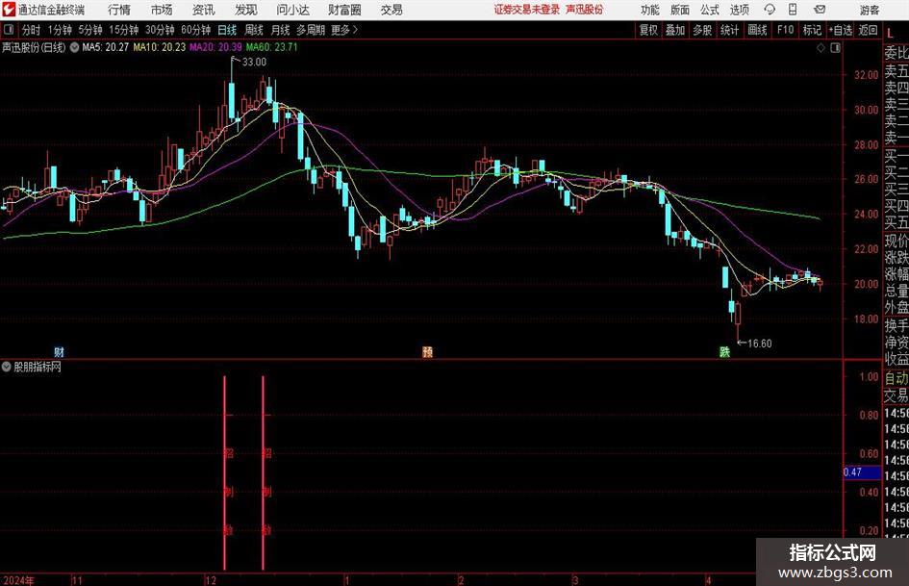
Task: Open the 功能 menu
Action: [x=650, y=10]
